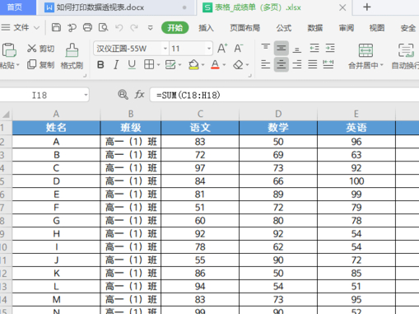Toggle Italic formatting
Viewport: 419px width, 314px height.
point(116,65)
